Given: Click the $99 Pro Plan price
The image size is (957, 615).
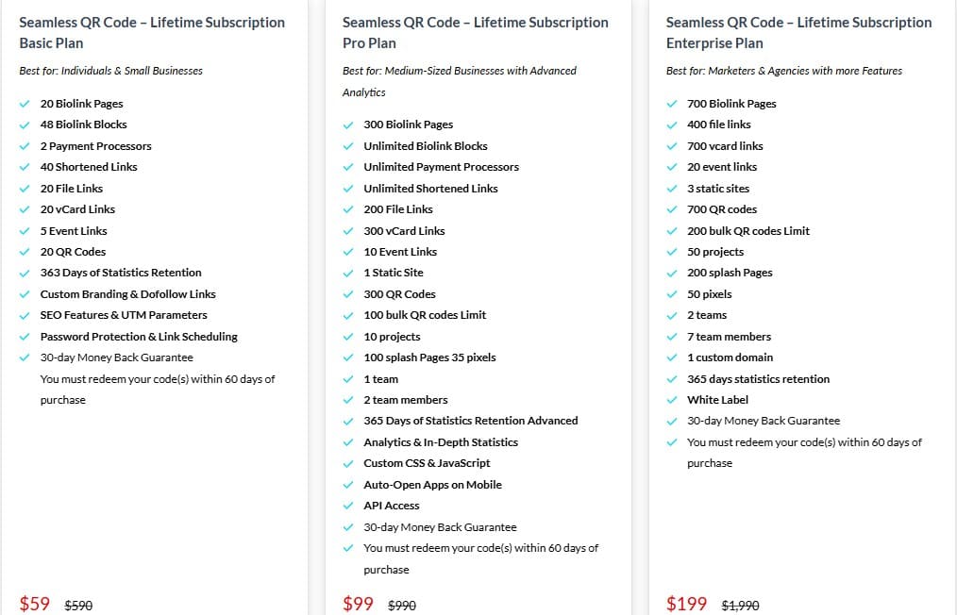Looking at the screenshot, I should pos(359,604).
